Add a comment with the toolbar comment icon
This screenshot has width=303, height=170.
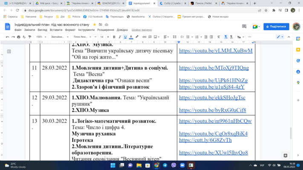(x=150, y=37)
